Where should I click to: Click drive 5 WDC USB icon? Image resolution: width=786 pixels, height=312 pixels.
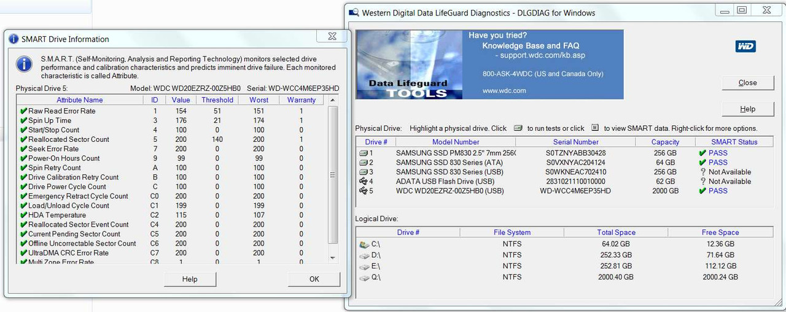pyautogui.click(x=363, y=191)
